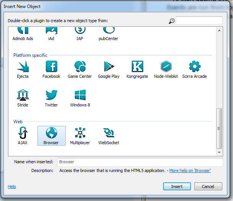Viewport: 233px width, 201px height.
Task: Click the search magnifier help icon
Action: coord(172,21)
